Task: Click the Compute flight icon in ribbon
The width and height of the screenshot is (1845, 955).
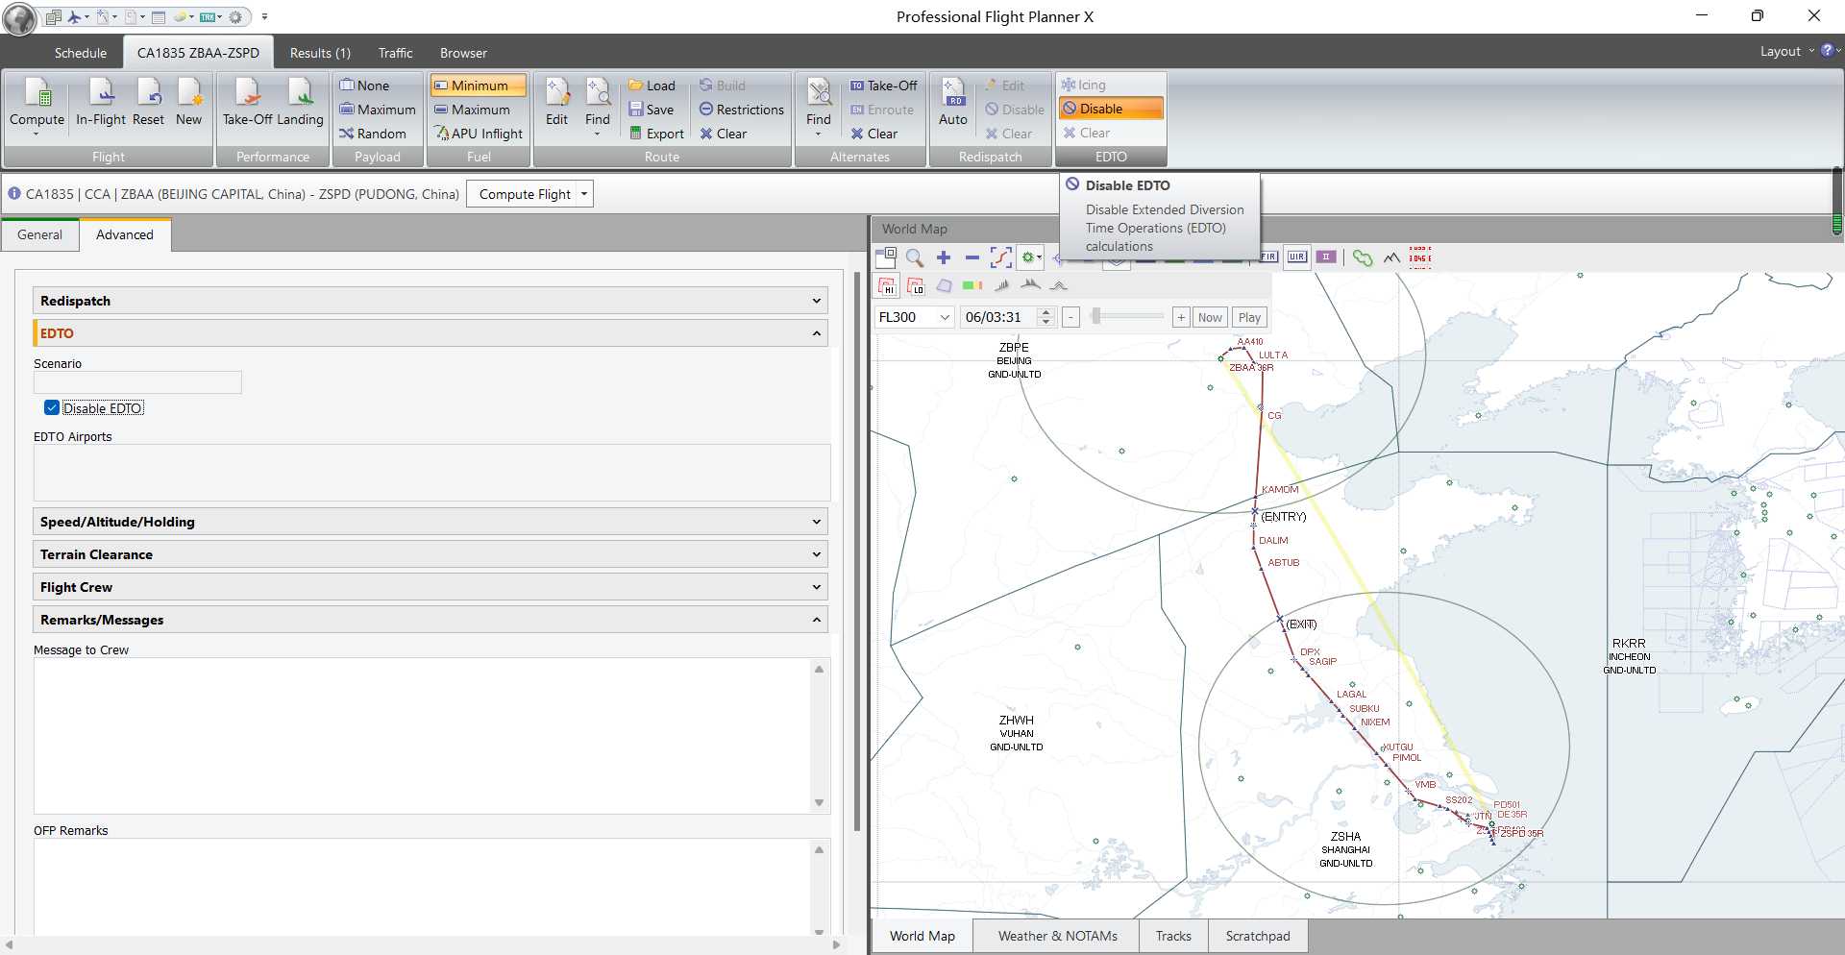Action: coord(37,94)
